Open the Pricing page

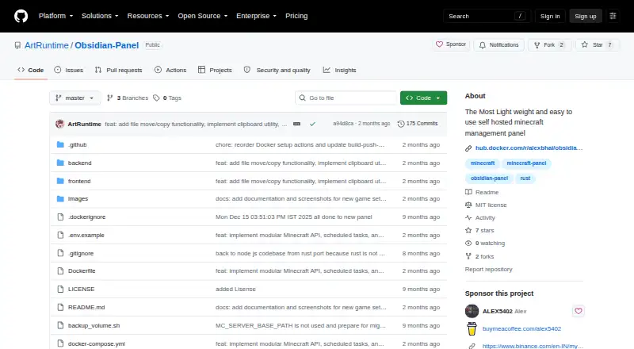coord(296,16)
